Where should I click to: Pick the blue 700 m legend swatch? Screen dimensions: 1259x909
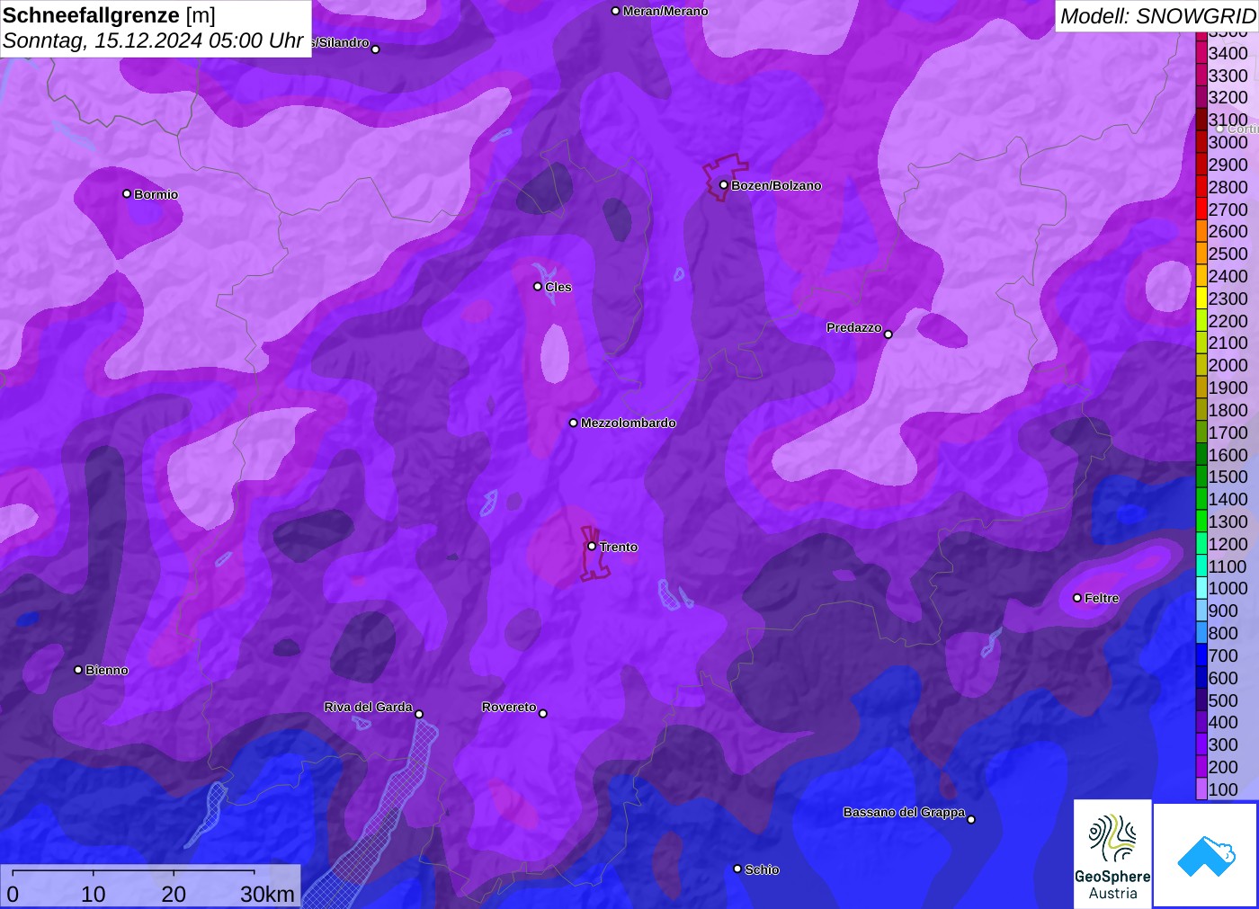1201,655
